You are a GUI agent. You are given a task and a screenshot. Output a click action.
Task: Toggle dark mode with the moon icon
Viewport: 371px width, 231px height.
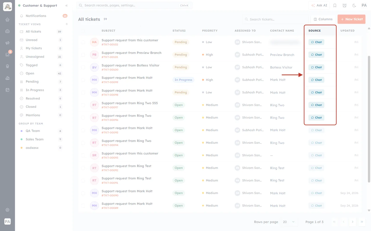point(354,5)
